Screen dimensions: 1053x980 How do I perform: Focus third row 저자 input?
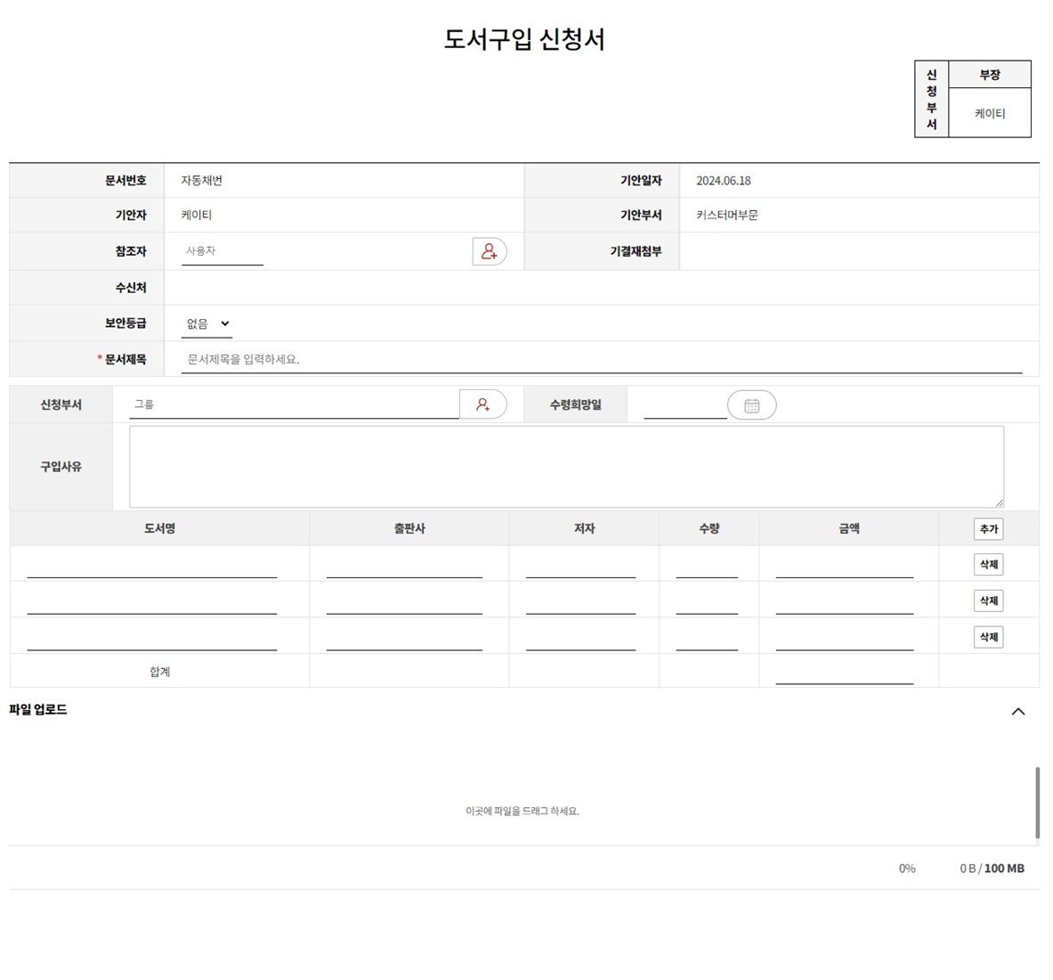(581, 638)
